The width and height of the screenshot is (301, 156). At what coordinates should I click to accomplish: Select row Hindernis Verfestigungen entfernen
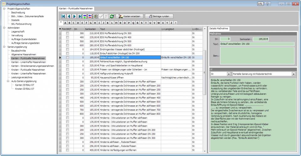tap(130, 150)
